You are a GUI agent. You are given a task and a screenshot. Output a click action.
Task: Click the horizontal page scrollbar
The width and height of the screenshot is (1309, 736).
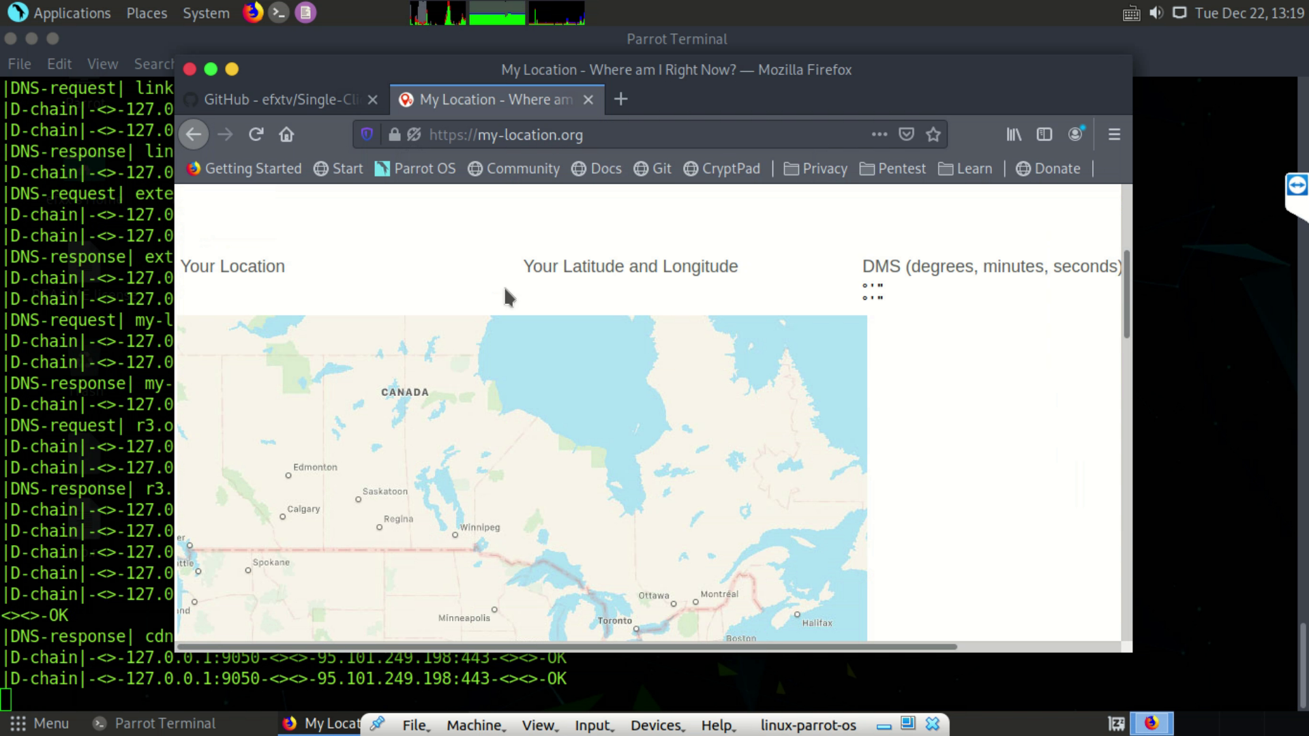566,646
